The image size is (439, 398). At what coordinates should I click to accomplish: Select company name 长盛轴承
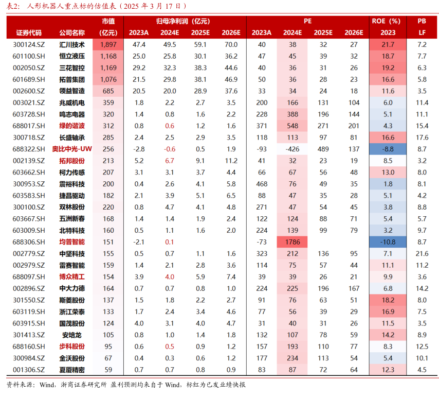[x=72, y=137]
